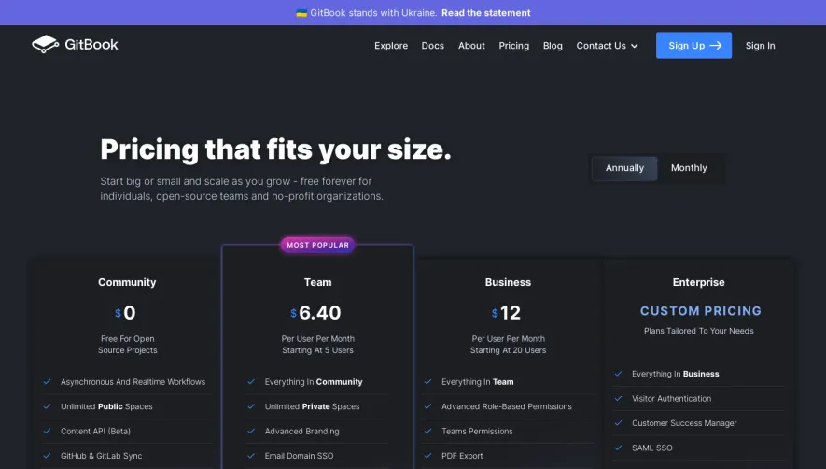
Task: Click checkmark beside SAML SSO
Action: click(x=619, y=448)
